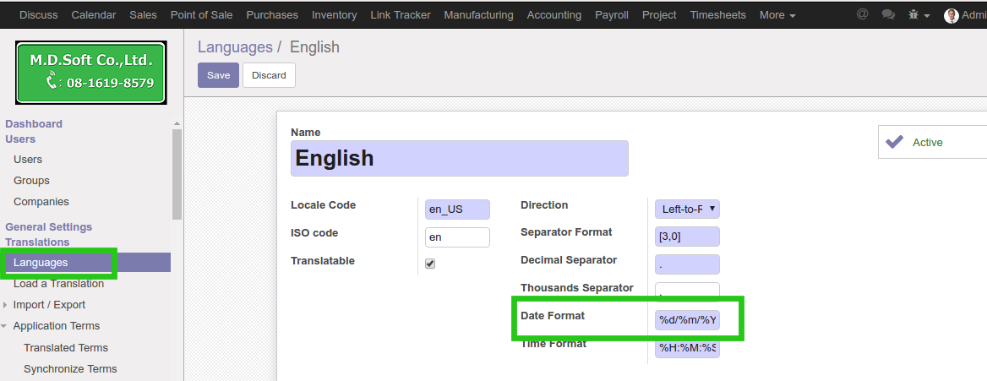Click the M.D.Soft company logo

pos(90,72)
